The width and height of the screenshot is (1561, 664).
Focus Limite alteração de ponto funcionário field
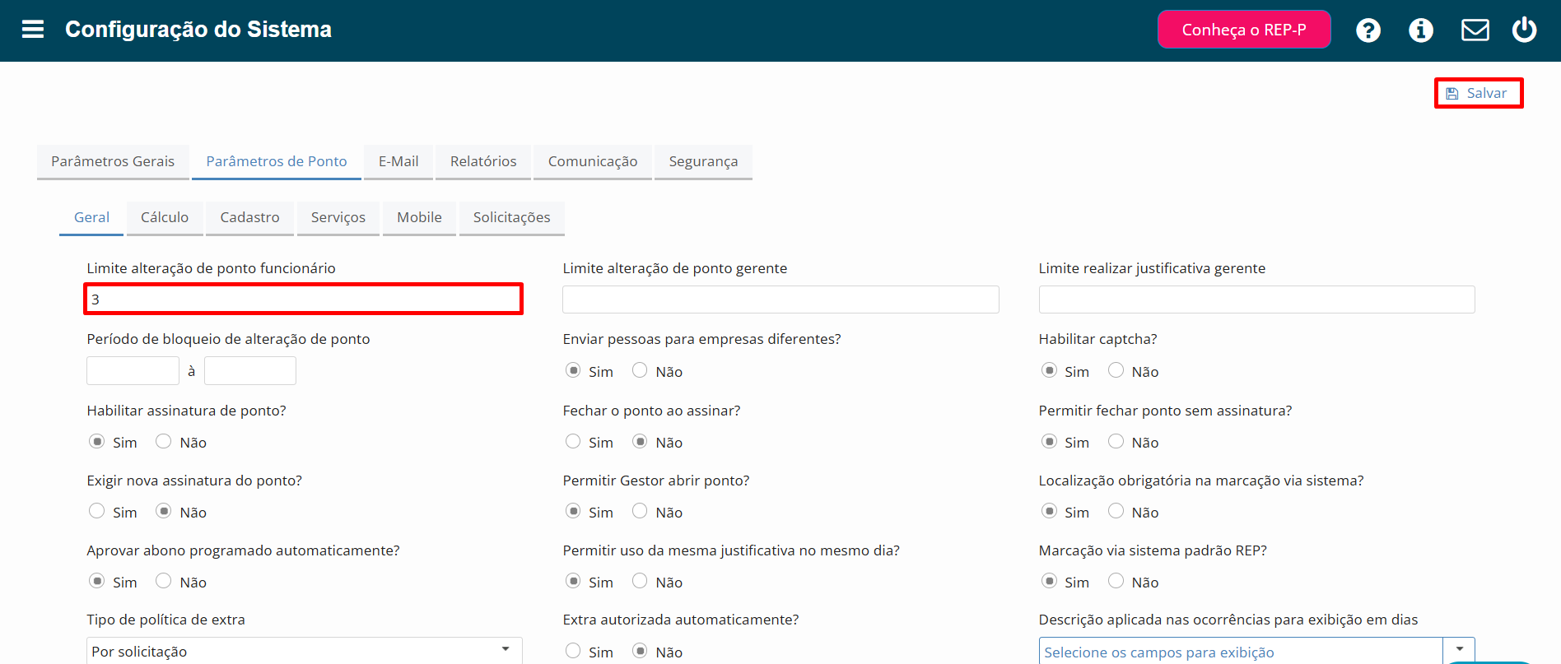click(x=304, y=299)
